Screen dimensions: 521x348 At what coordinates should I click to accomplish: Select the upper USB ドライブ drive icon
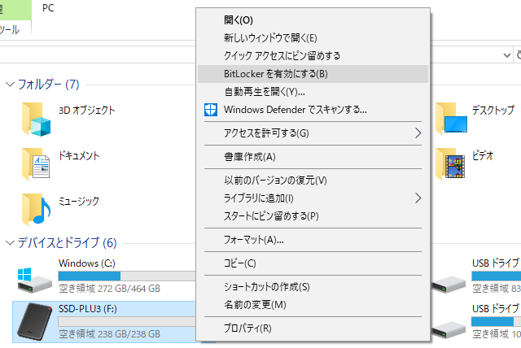[449, 285]
